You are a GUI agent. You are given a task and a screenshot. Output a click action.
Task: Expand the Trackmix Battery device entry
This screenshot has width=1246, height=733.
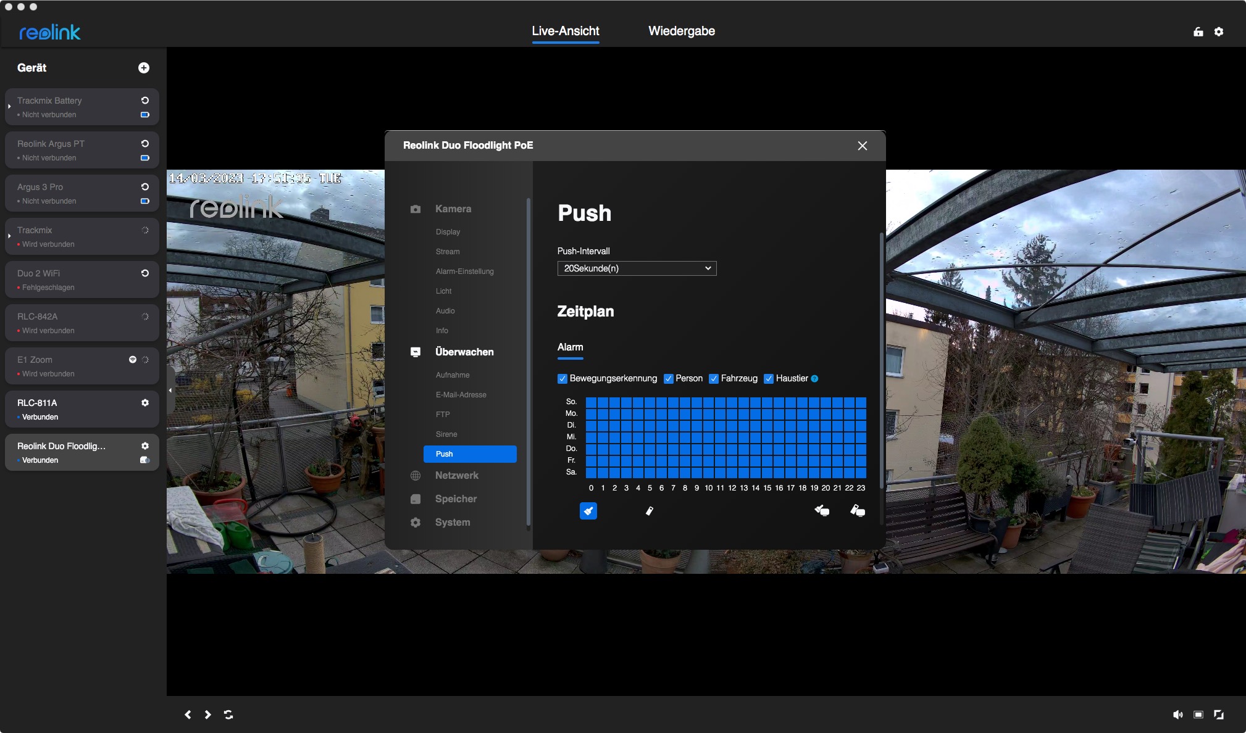click(x=9, y=107)
